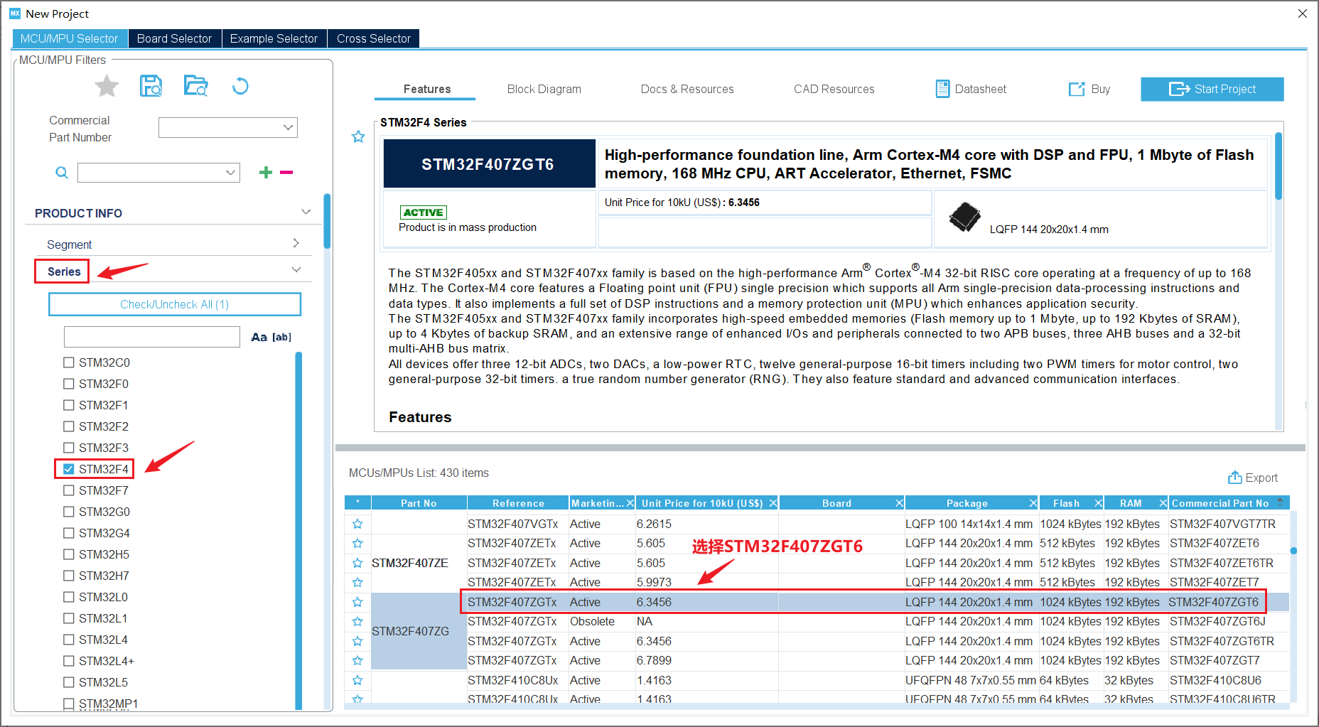Screen dimensions: 1319x727
Task: Check the STM32F1 series checkbox
Action: [x=69, y=405]
